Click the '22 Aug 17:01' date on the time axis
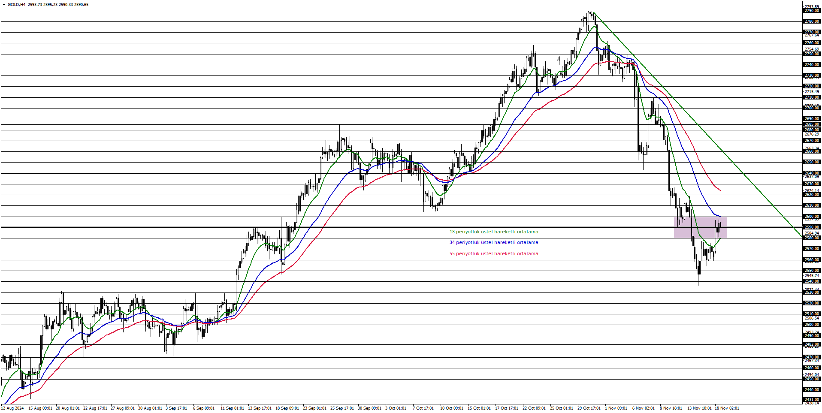The image size is (822, 413). click(95, 408)
